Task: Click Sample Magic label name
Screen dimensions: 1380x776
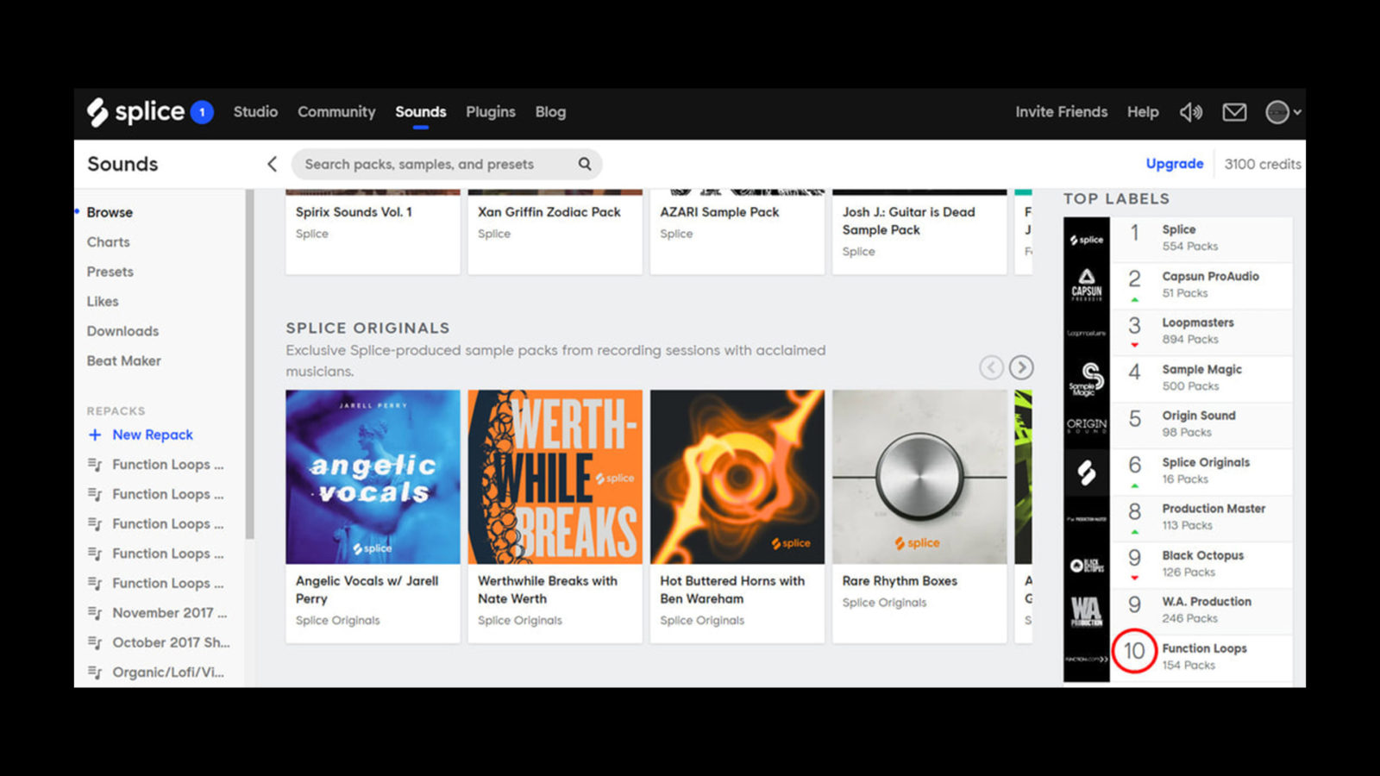Action: [x=1201, y=369]
